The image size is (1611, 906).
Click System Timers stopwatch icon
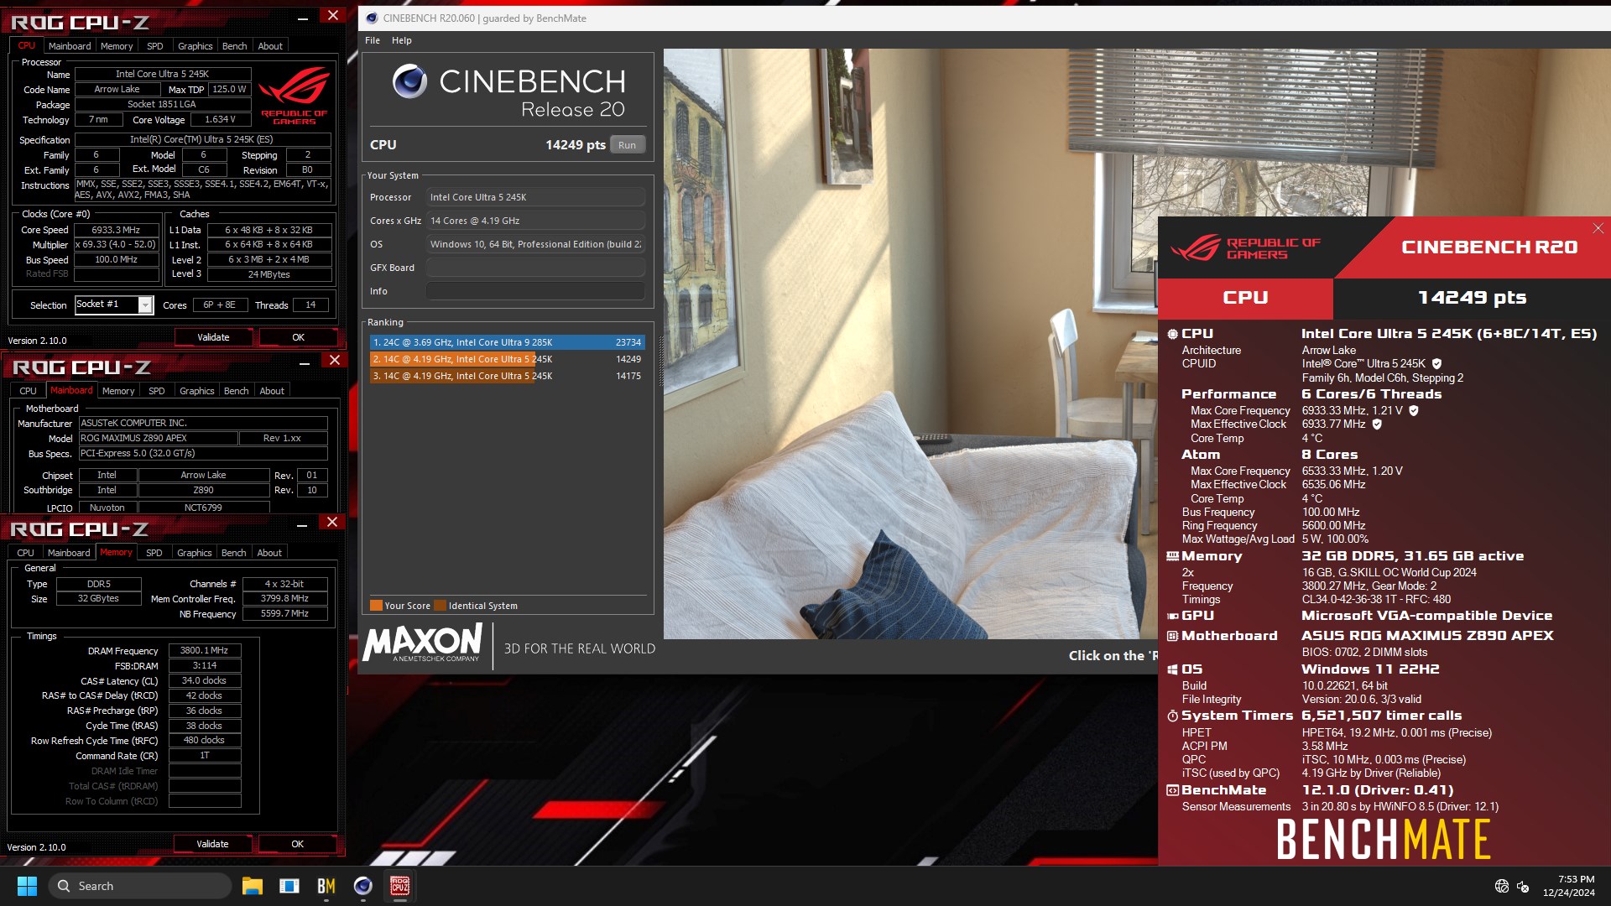pyautogui.click(x=1173, y=716)
